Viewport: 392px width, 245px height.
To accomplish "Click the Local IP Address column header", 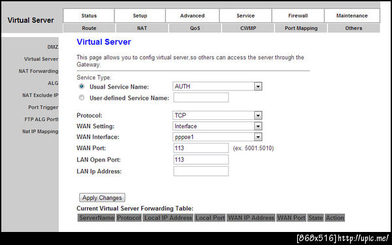I will [168, 218].
